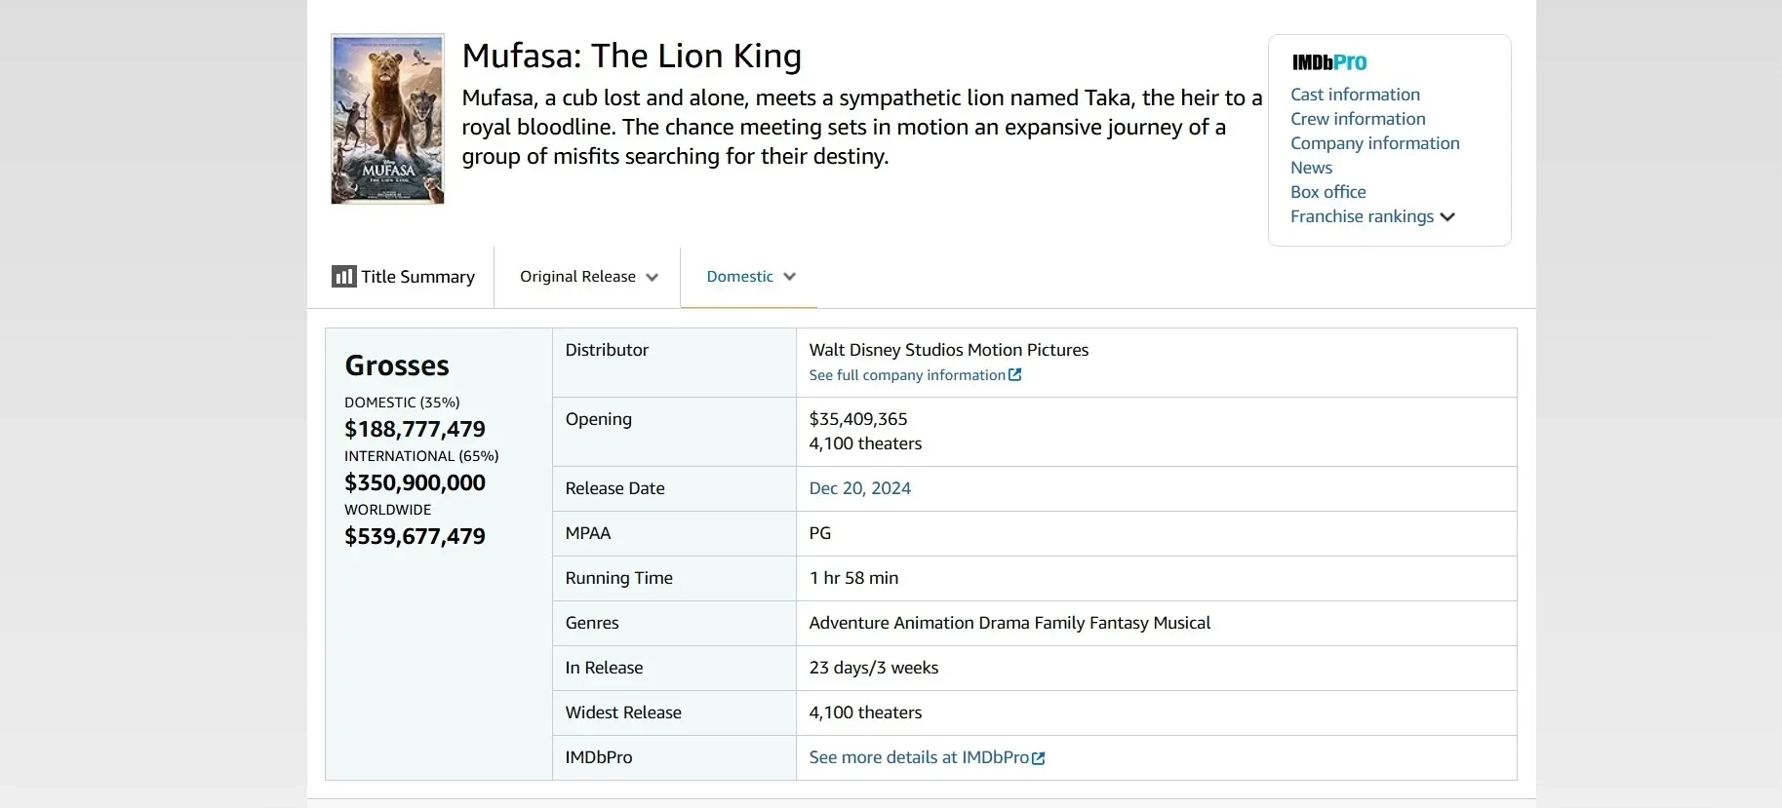Expand the Franchise rankings chevron
Viewport: 1782px width, 808px height.
coord(1447,217)
